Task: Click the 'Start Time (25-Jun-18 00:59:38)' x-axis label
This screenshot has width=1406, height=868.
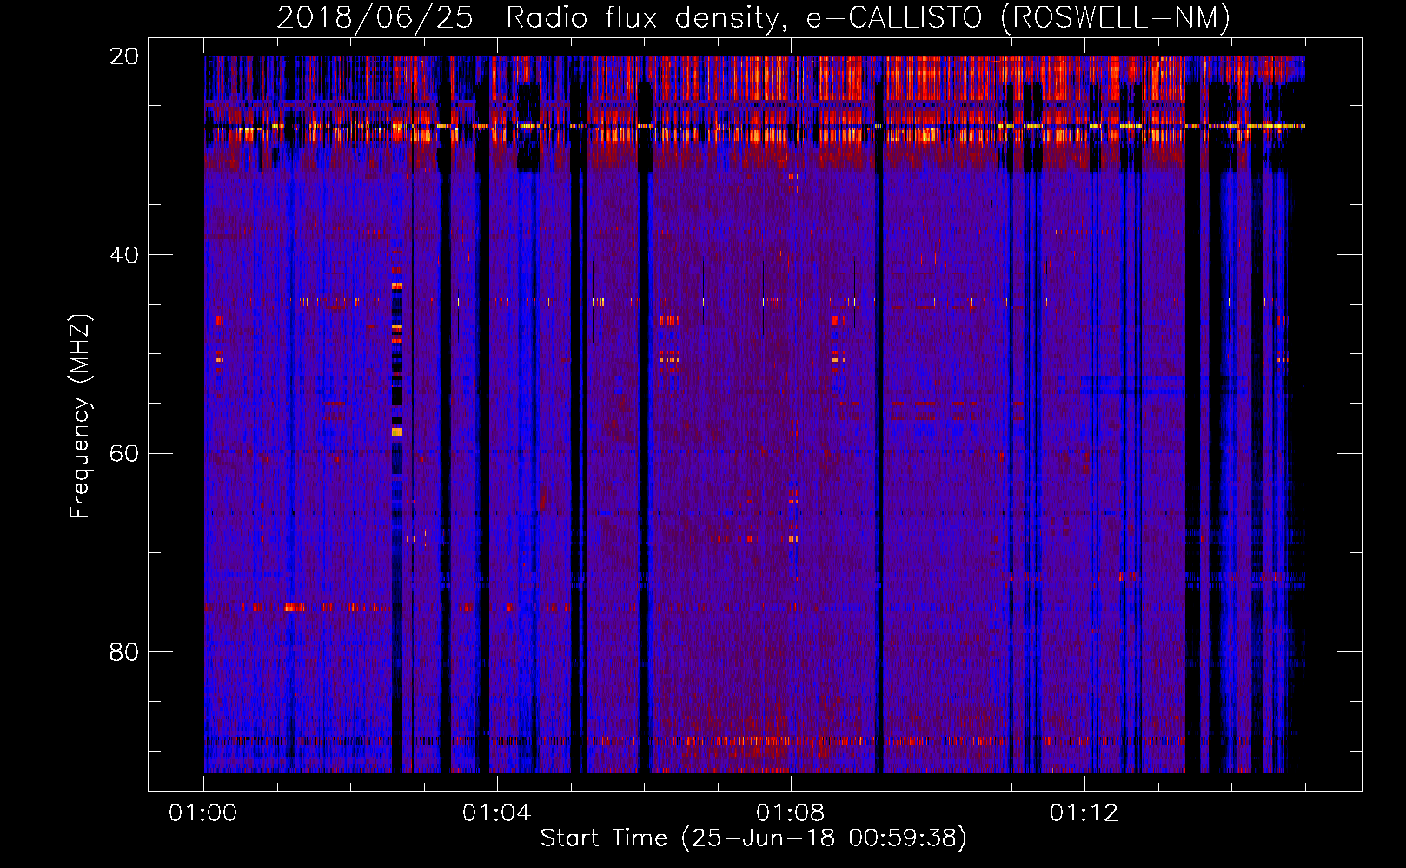Action: 753,838
